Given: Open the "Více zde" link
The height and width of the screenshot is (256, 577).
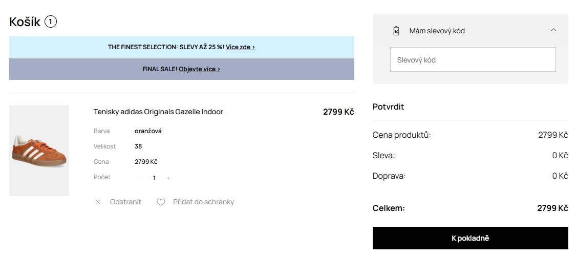Looking at the screenshot, I should 240,47.
